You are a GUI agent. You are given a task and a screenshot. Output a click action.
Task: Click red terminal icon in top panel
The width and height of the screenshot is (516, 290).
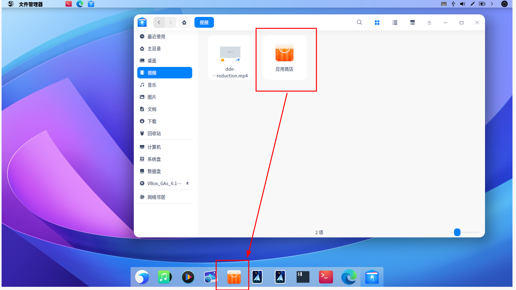[69, 4]
